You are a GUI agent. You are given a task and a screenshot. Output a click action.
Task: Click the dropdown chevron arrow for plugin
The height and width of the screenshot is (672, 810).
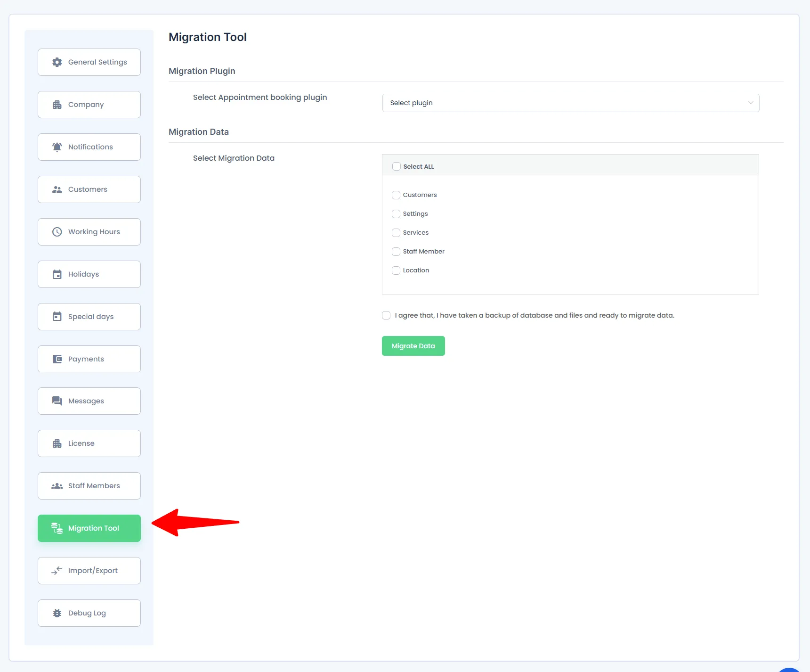click(x=751, y=103)
